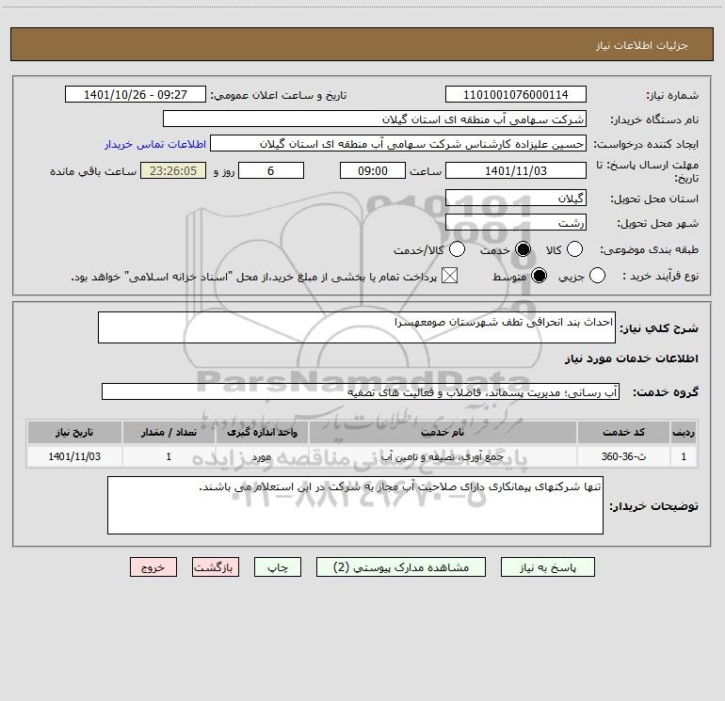Screen dimensions: 725x701
Task: Select the کالا/خدمت radio option
Action: point(457,249)
